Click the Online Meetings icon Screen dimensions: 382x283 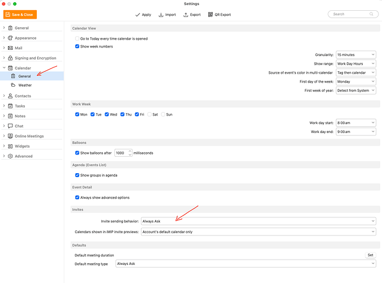10,136
